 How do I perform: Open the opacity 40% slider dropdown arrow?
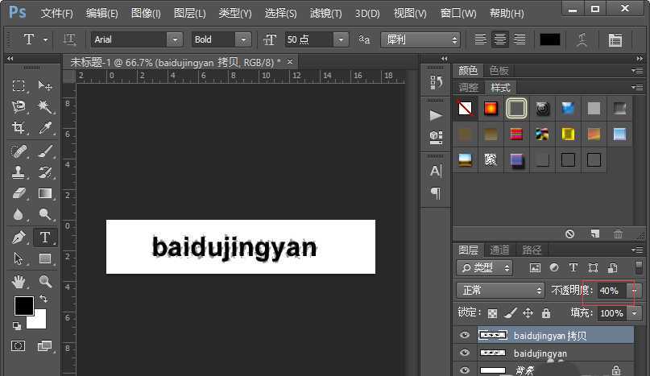[x=635, y=290]
